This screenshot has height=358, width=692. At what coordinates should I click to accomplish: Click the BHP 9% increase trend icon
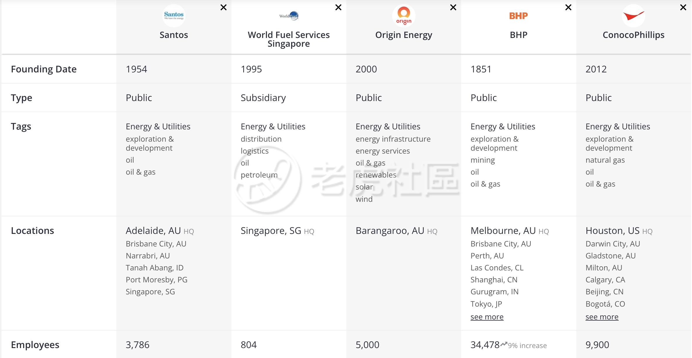pyautogui.click(x=504, y=345)
